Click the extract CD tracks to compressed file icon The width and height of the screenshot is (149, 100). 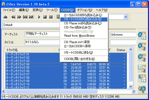[x=142, y=46]
